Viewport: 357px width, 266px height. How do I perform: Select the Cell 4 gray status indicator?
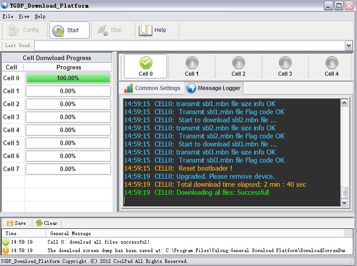coord(331,63)
